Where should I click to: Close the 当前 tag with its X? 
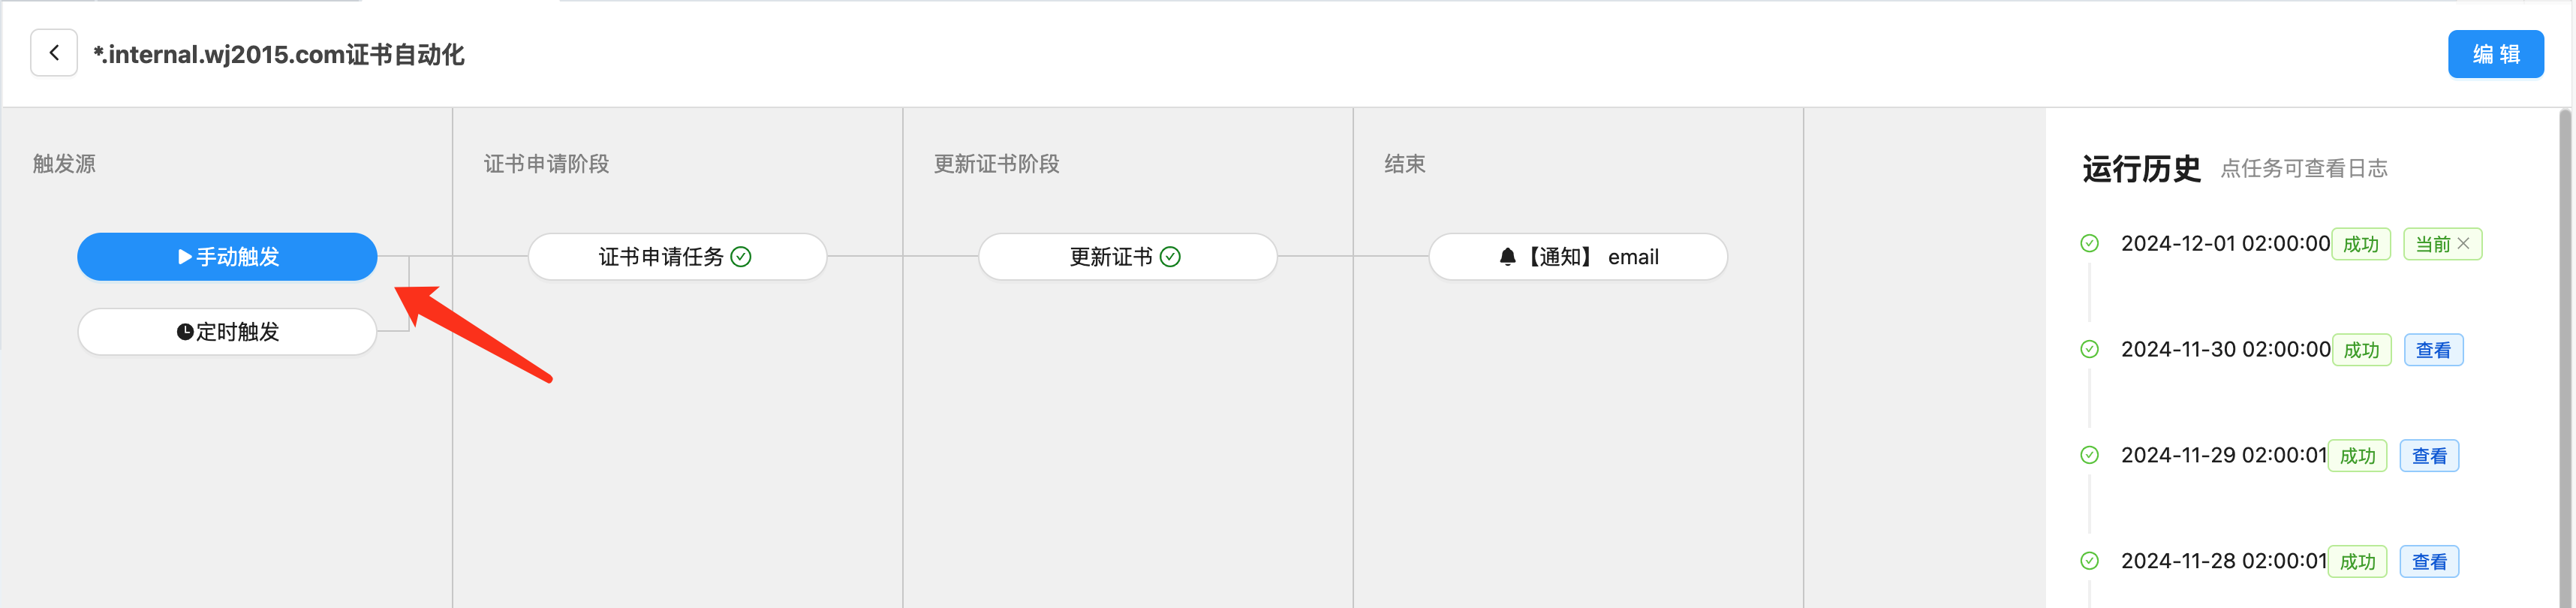(x=2464, y=243)
